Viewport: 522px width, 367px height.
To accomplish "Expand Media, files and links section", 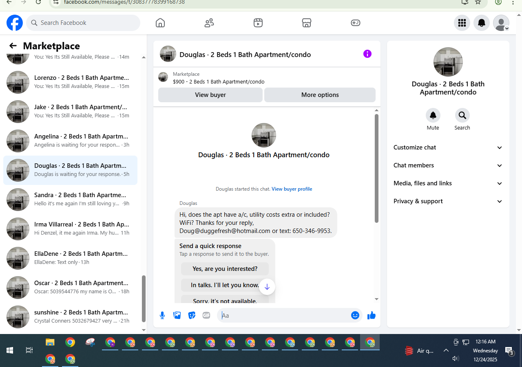I will (448, 183).
